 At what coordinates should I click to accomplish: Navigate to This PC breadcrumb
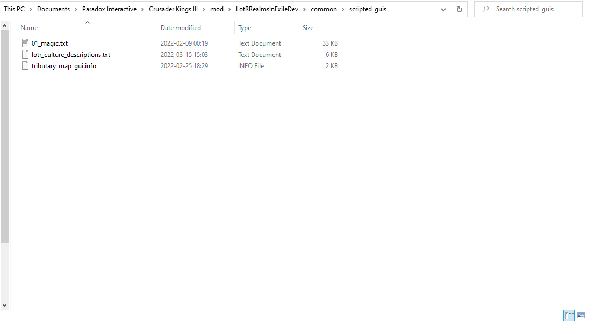(x=15, y=9)
